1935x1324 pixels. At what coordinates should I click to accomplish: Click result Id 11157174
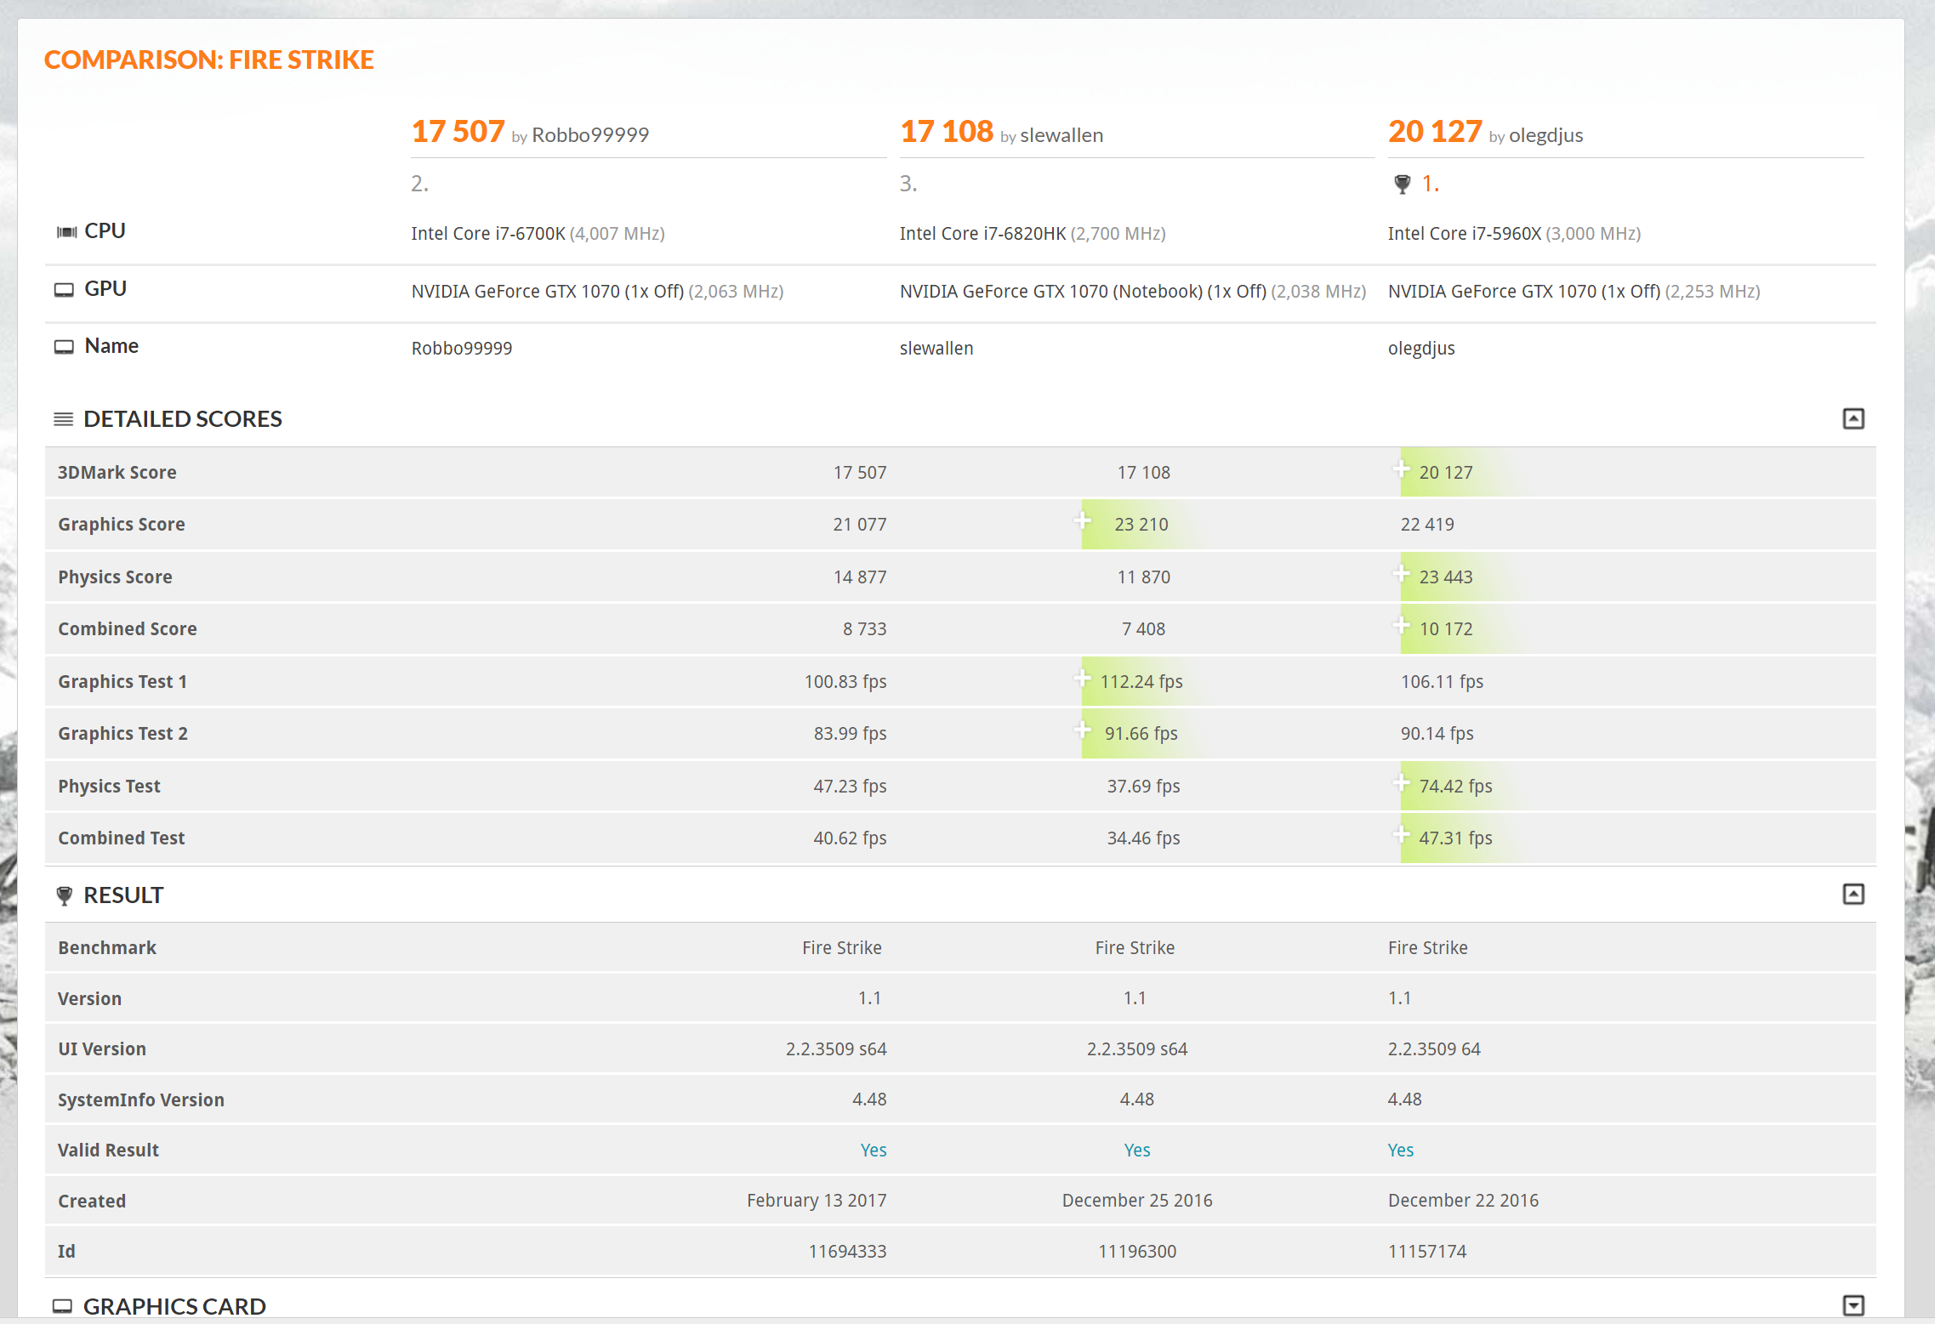pyautogui.click(x=1427, y=1252)
